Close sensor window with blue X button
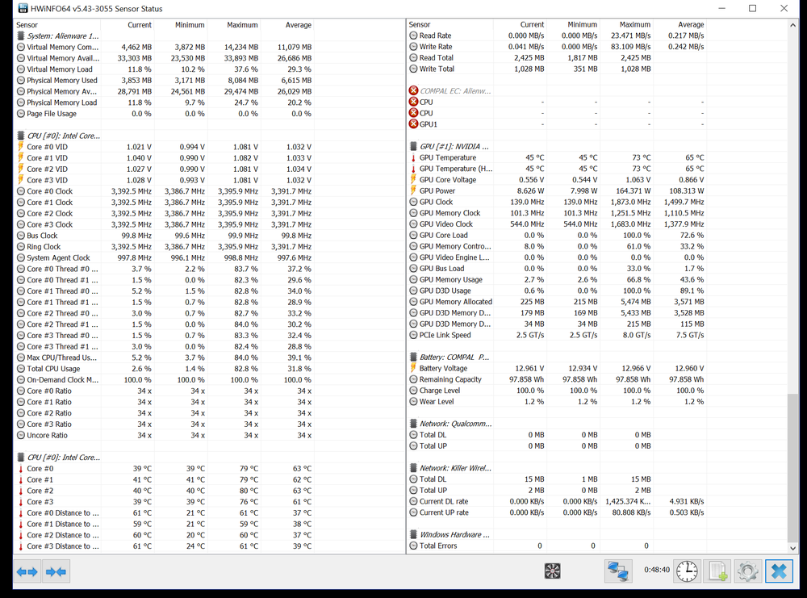The image size is (807, 598). pos(779,571)
